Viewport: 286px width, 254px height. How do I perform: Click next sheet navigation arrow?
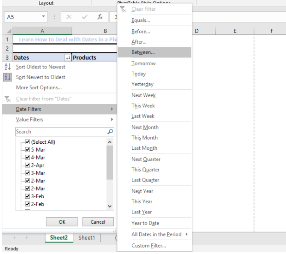point(26,238)
